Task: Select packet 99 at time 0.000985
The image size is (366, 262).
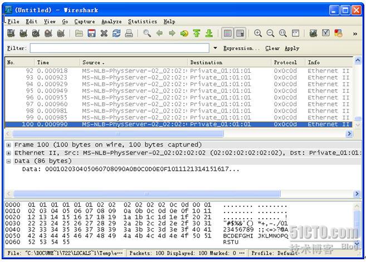Action: point(179,117)
